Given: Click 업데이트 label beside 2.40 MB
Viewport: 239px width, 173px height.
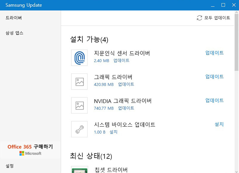Looking at the screenshot, I should point(121,61).
